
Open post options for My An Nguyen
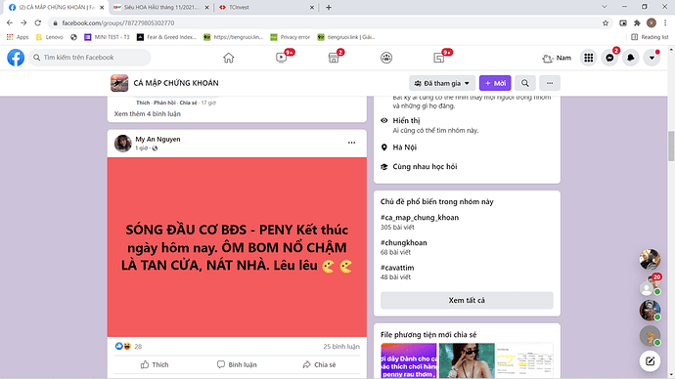pos(352,143)
